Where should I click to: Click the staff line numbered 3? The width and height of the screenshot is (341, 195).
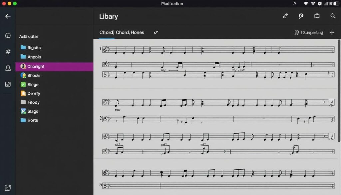[218, 119]
